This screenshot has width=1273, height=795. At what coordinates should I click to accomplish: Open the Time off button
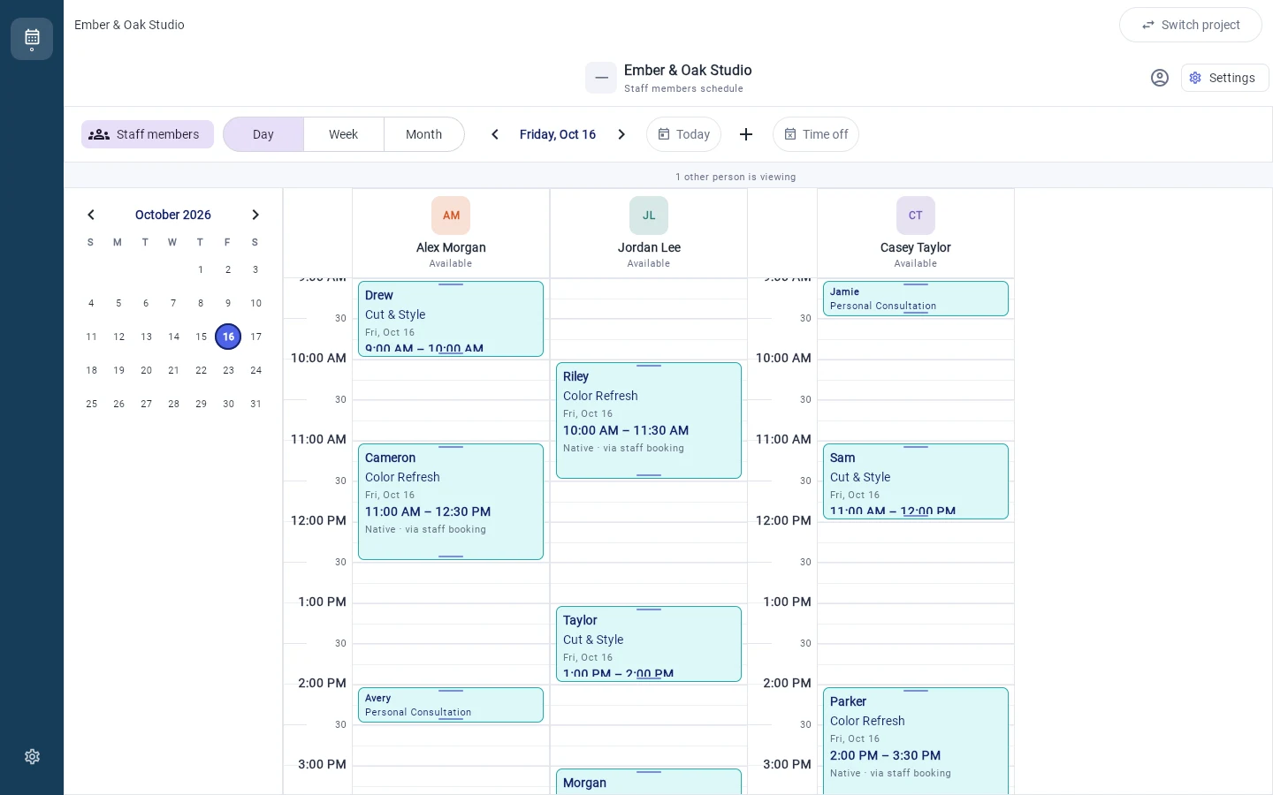[x=816, y=134]
